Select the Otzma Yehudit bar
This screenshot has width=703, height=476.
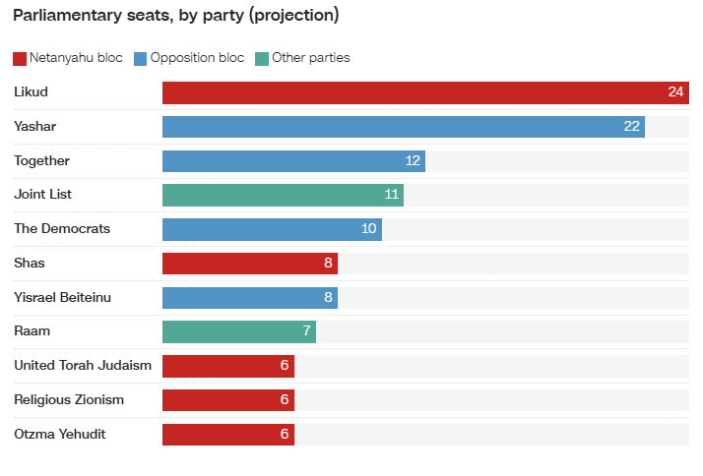[228, 435]
